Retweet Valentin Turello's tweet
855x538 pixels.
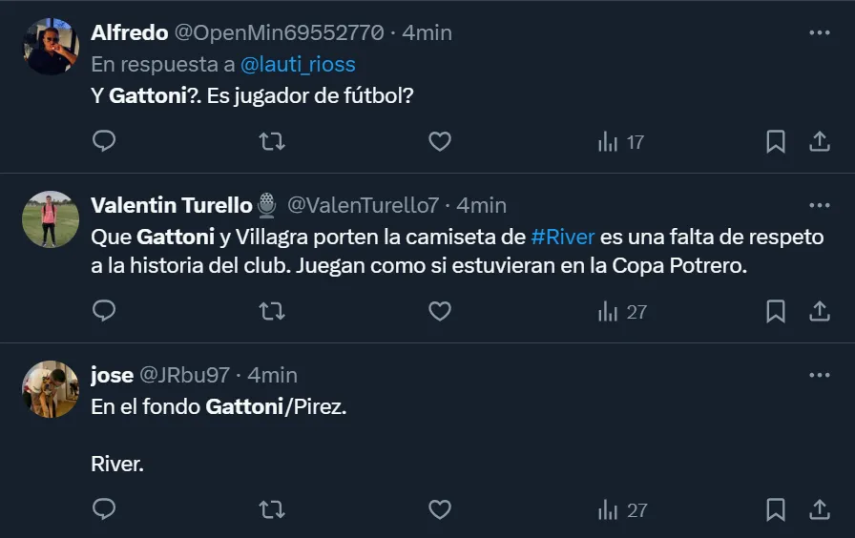[272, 311]
